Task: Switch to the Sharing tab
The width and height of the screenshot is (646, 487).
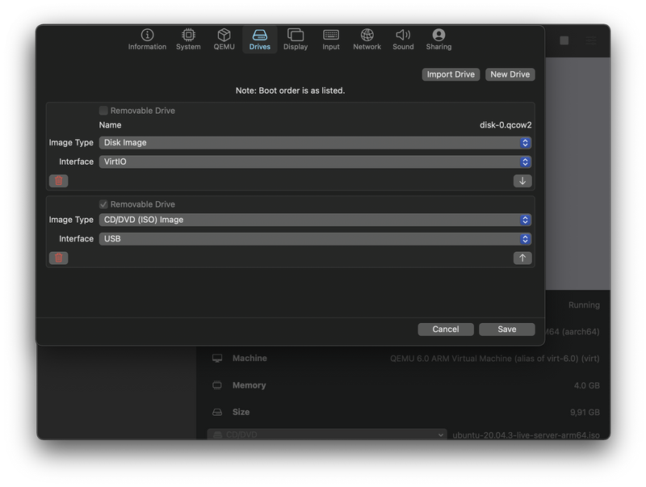Action: coord(438,39)
